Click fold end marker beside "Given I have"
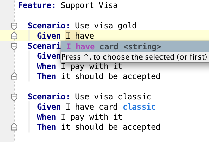The width and height of the screenshot is (209, 142). [x=14, y=35]
